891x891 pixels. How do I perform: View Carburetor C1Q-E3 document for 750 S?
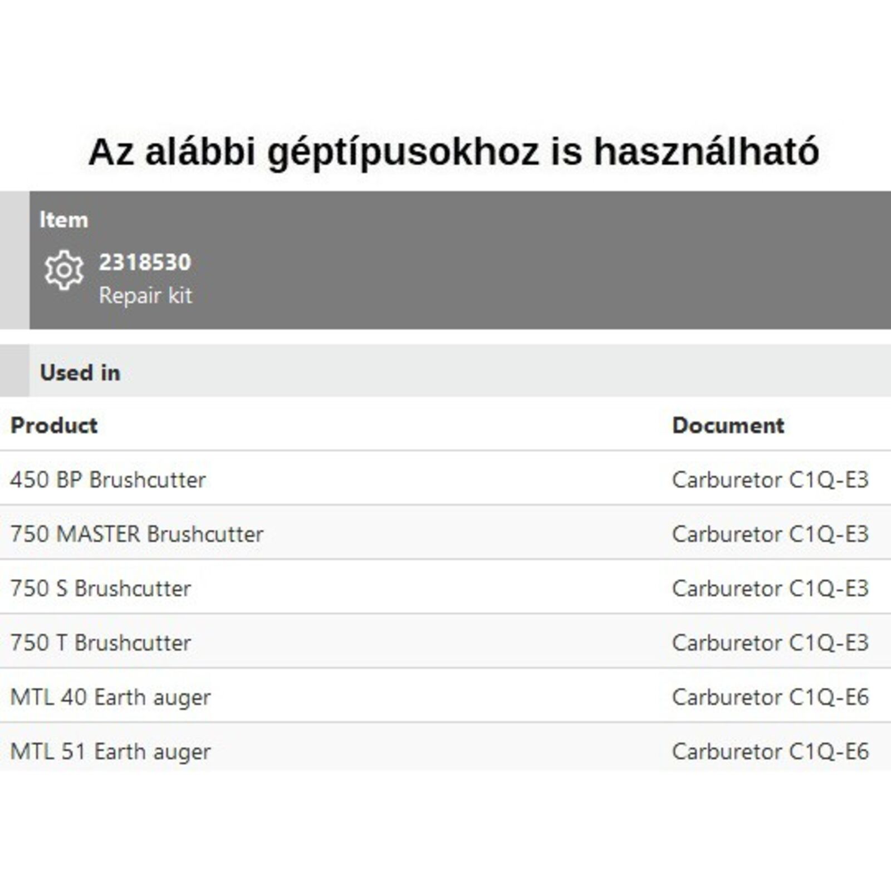click(770, 589)
